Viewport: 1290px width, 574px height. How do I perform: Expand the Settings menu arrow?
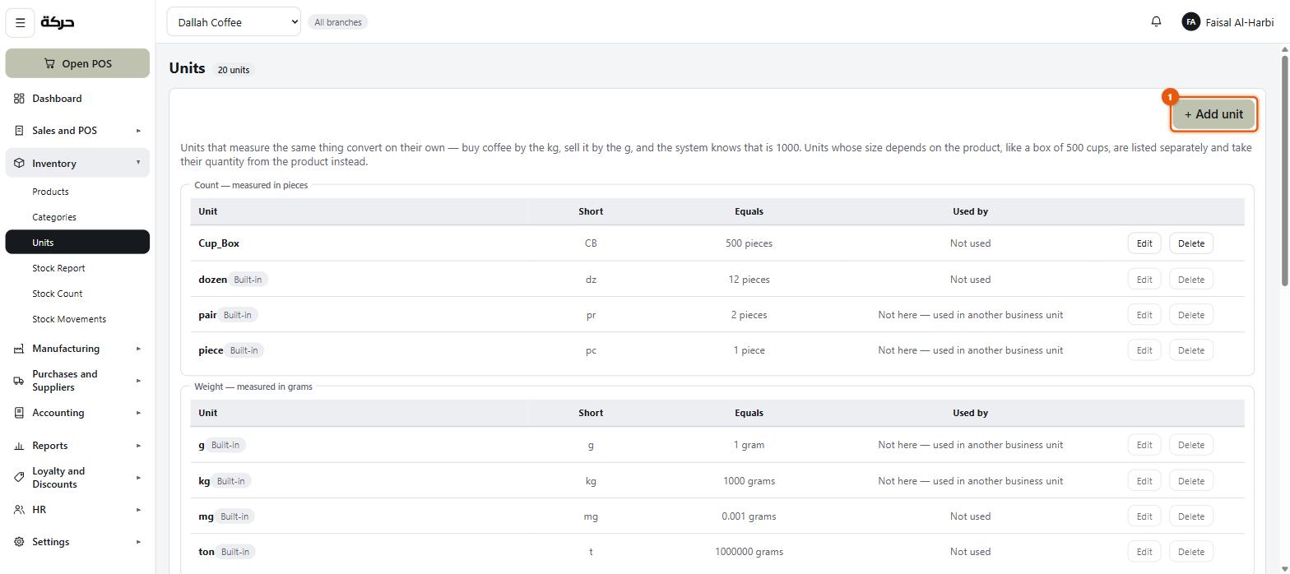pos(138,542)
